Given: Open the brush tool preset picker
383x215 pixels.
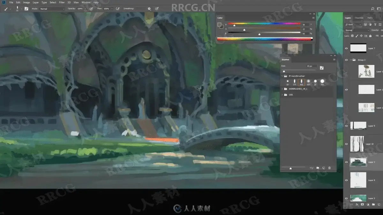Looking at the screenshot, I should pyautogui.click(x=7, y=9).
